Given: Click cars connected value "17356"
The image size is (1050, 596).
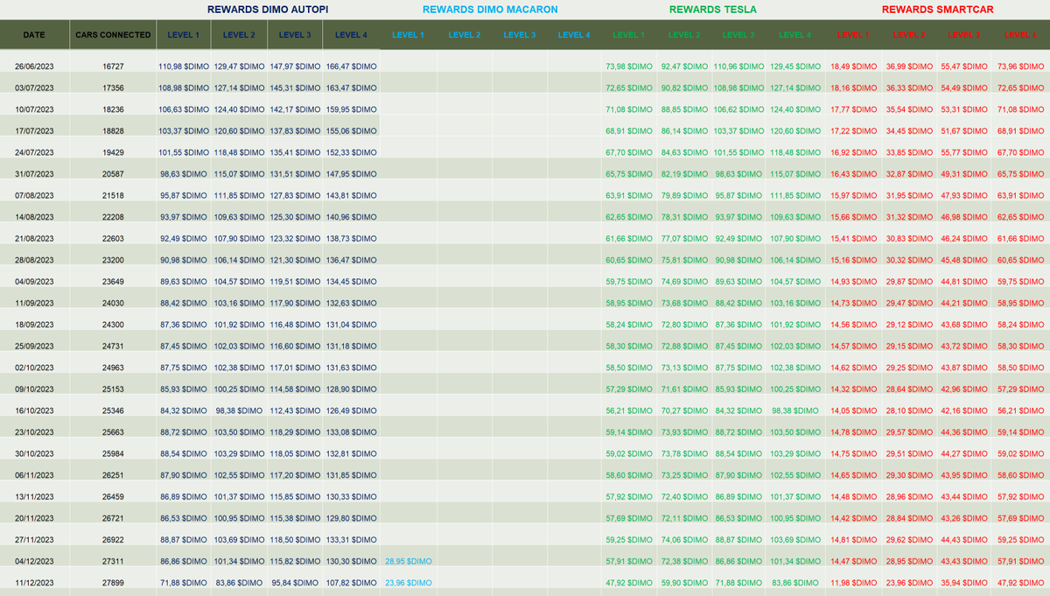Looking at the screenshot, I should tap(113, 88).
